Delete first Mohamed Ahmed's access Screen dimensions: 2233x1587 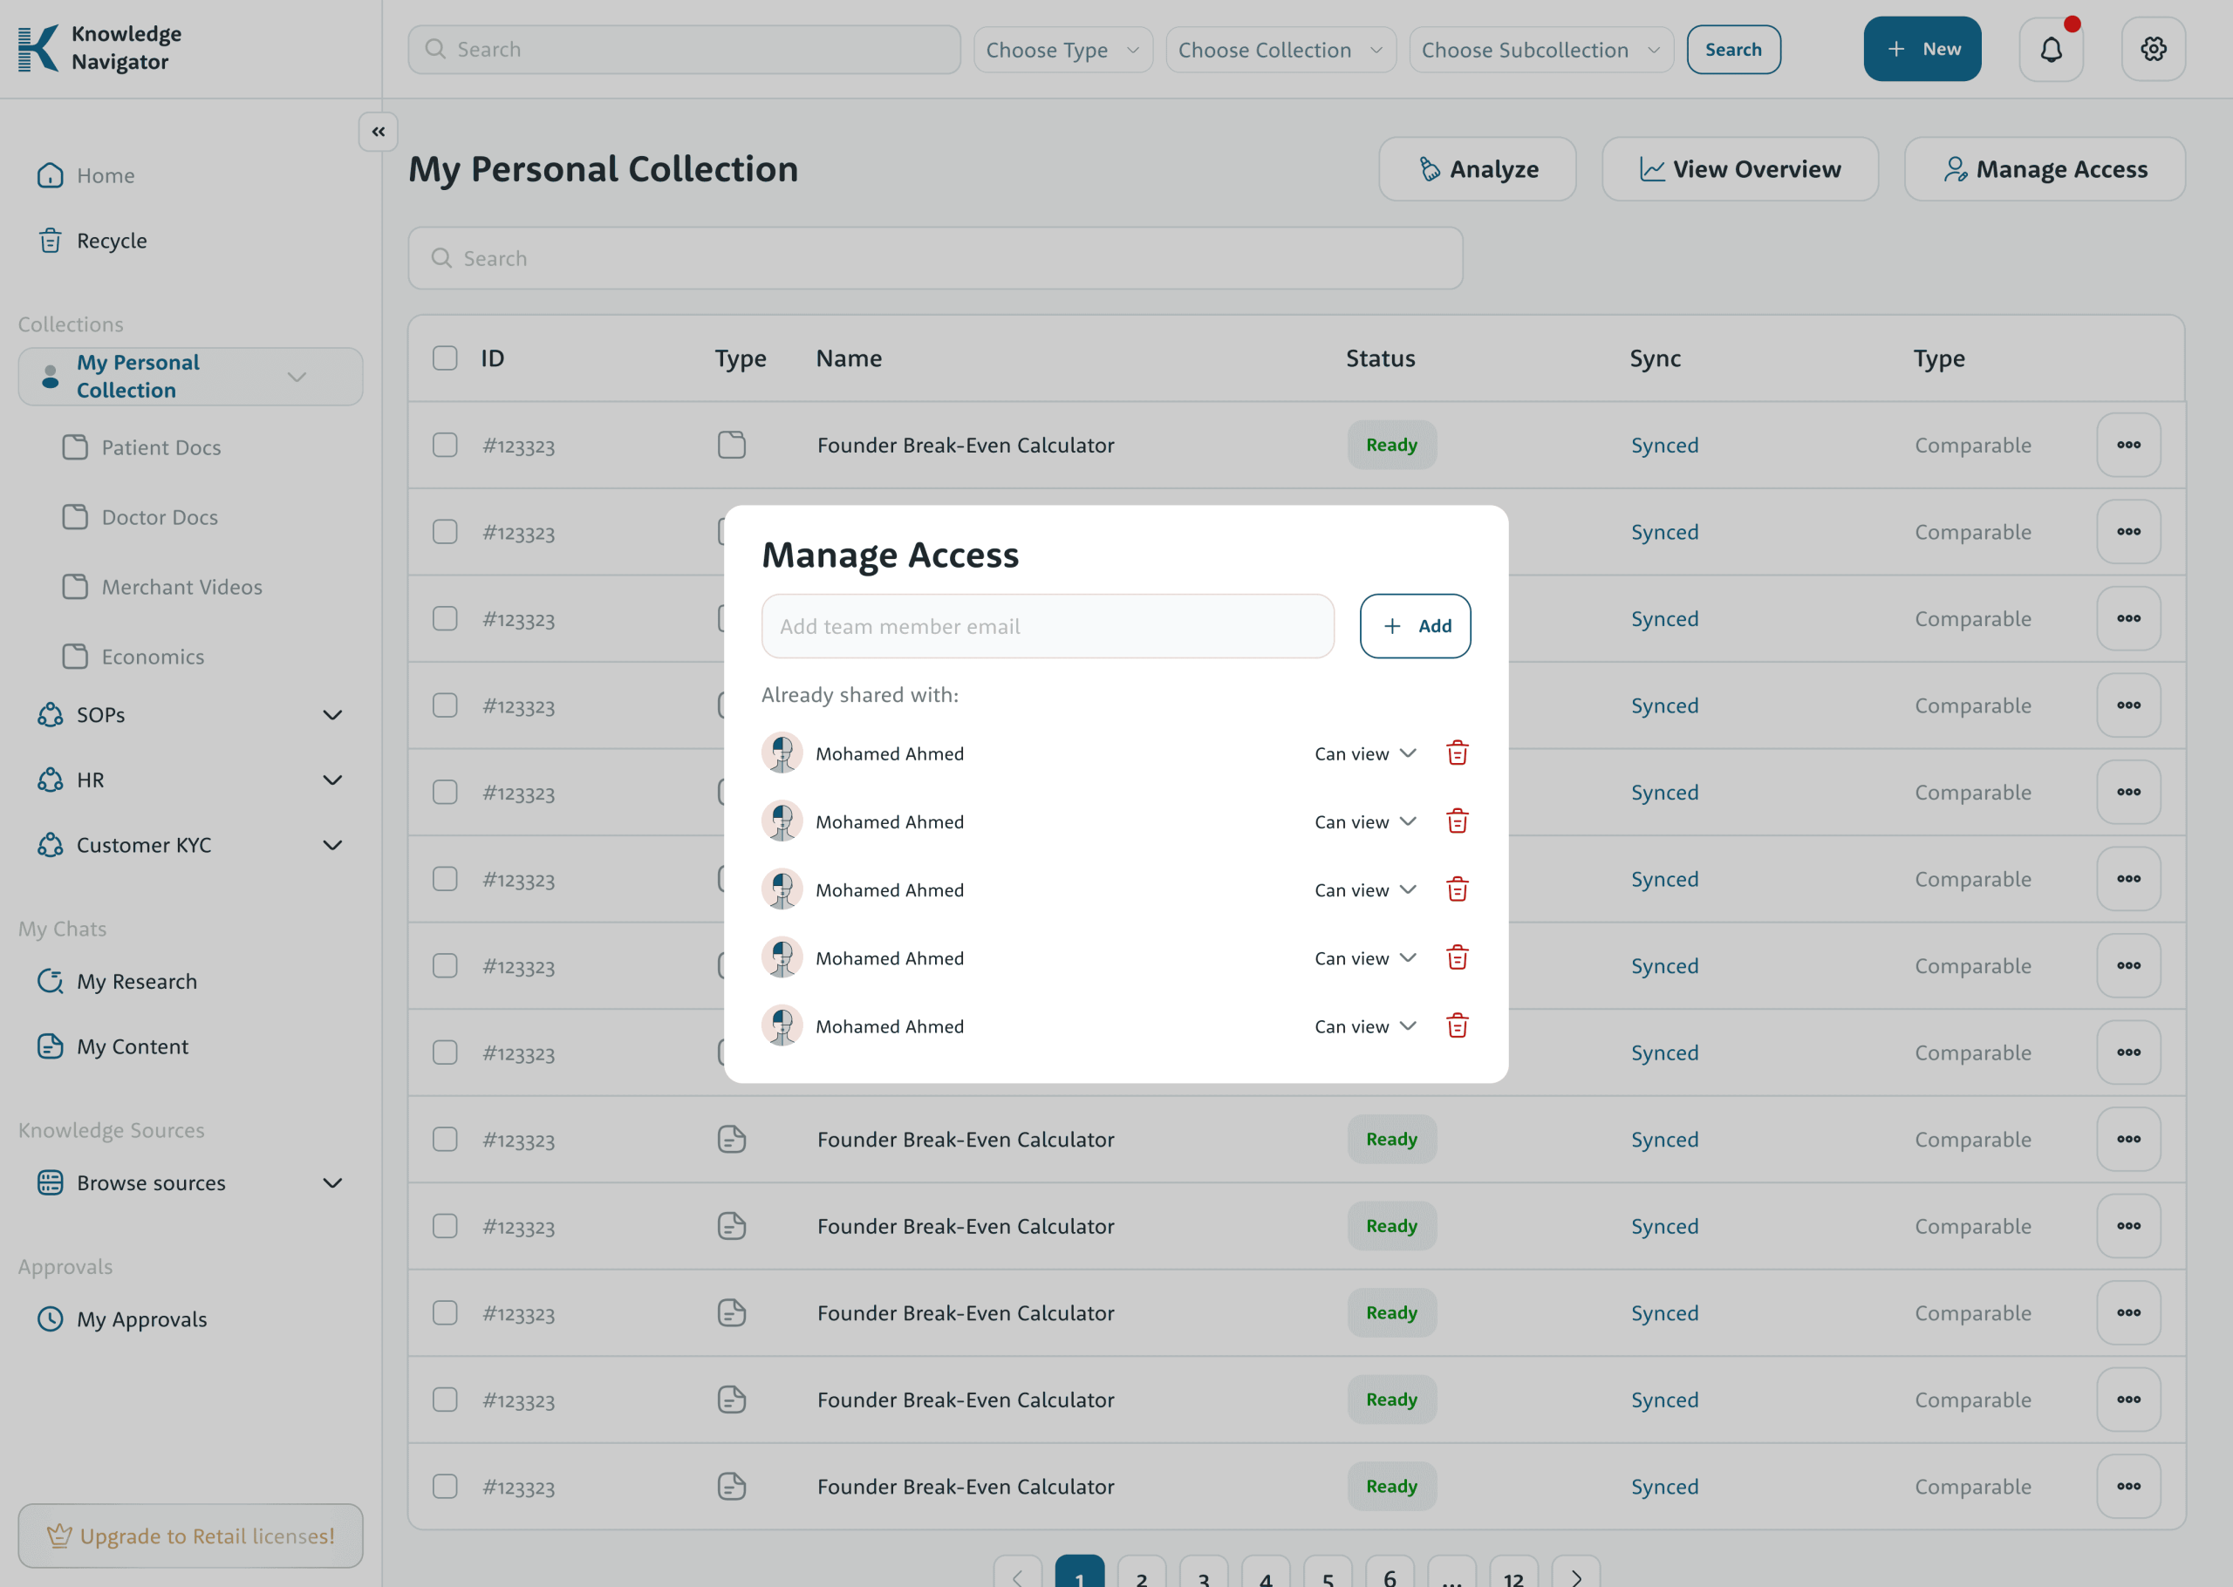tap(1457, 753)
